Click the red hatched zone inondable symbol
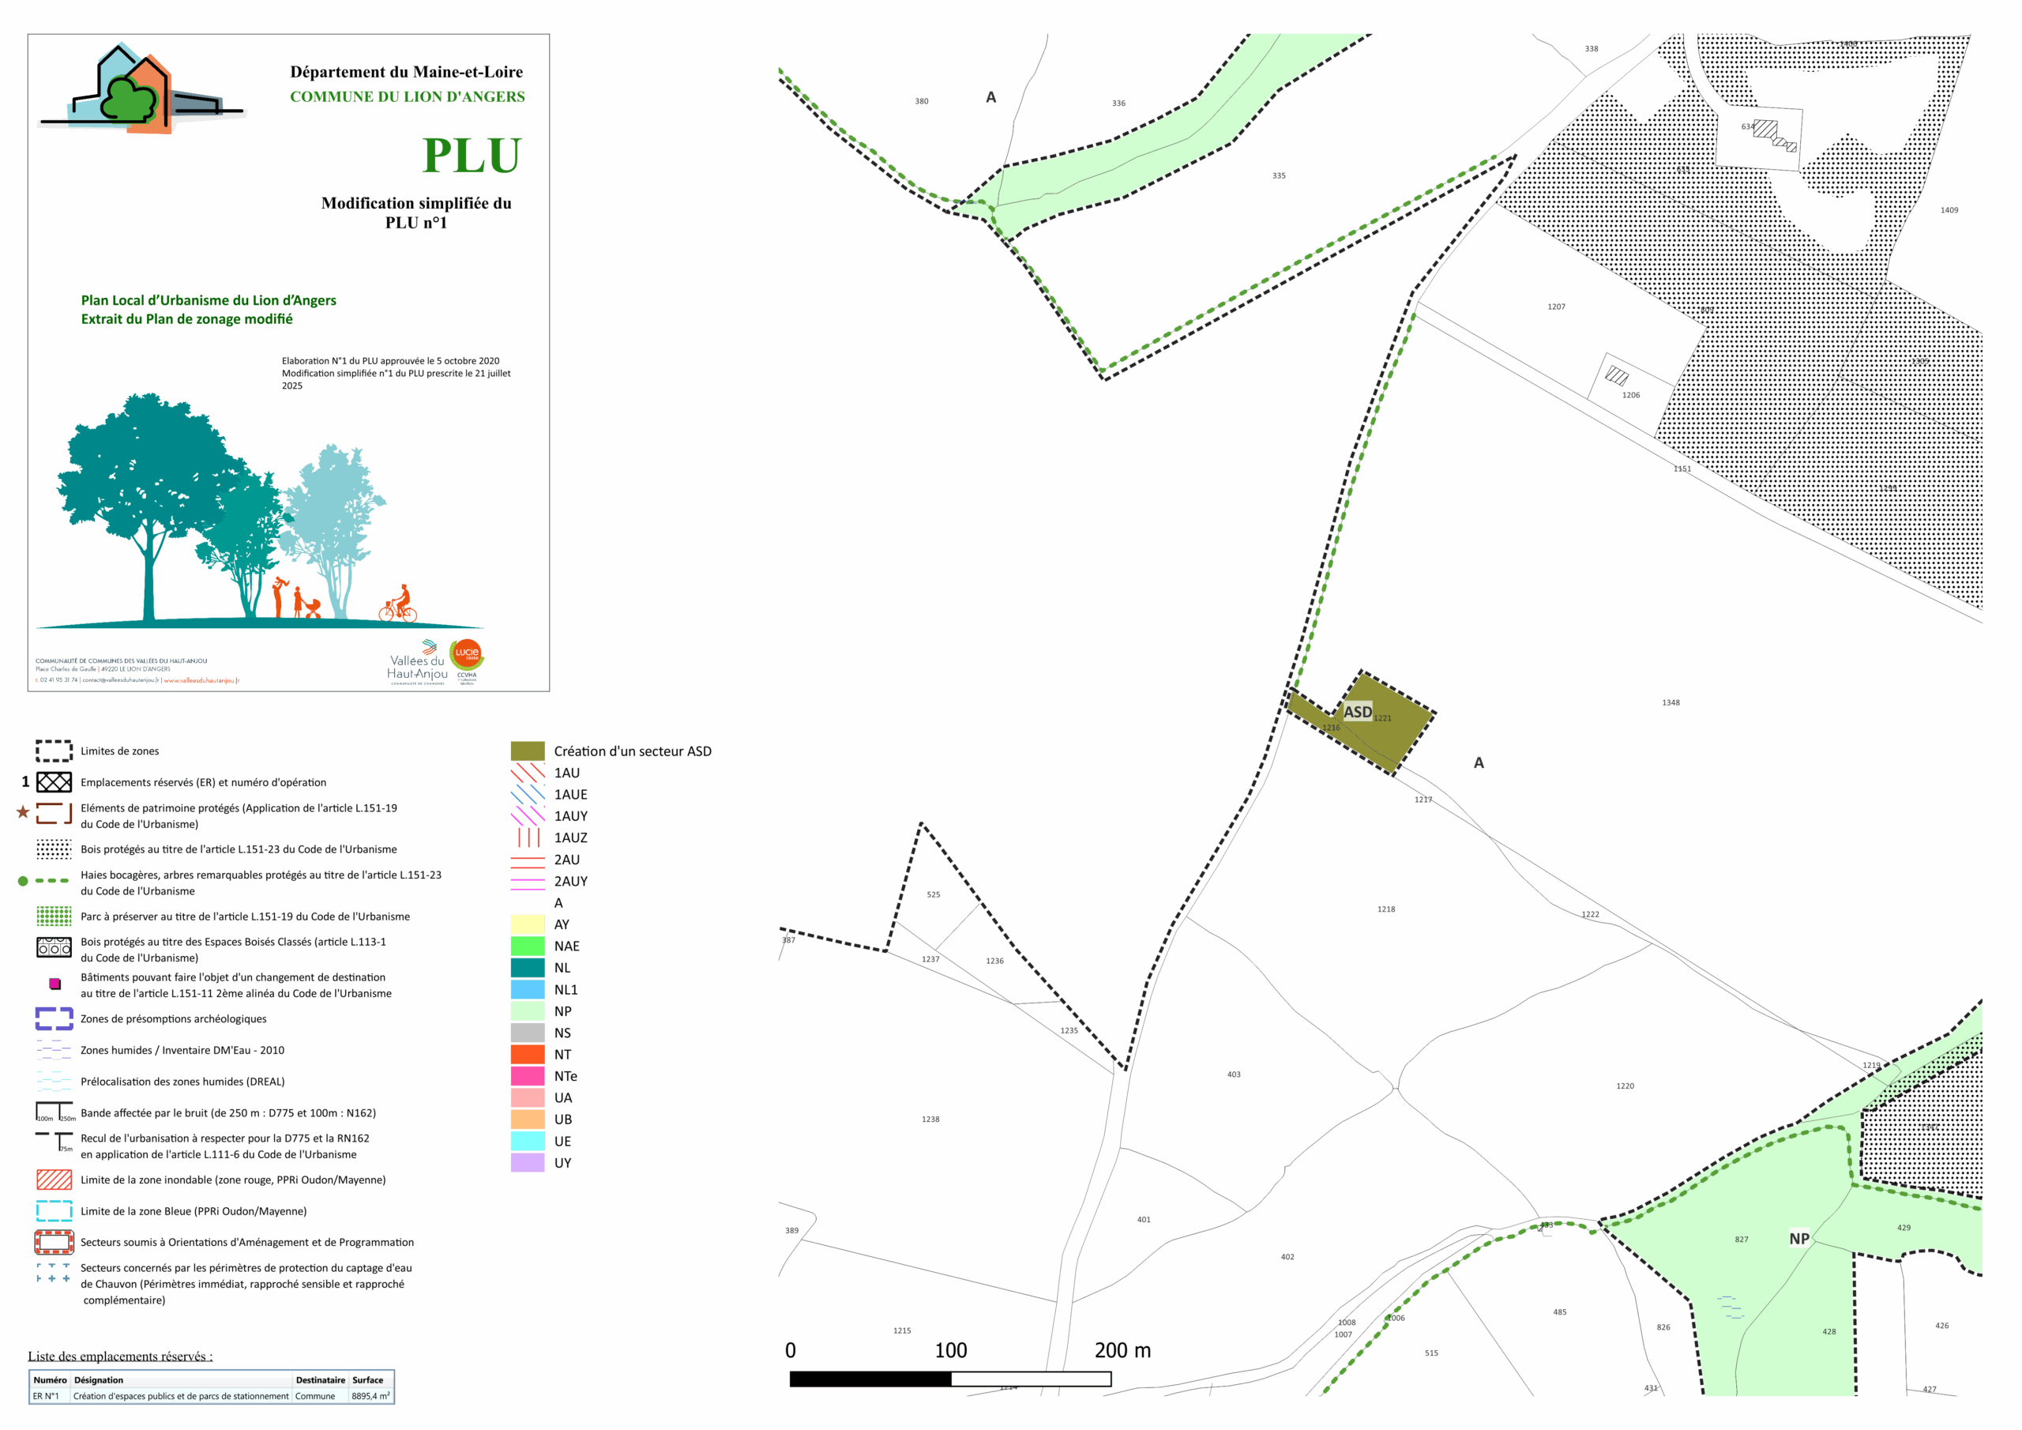 [54, 1180]
